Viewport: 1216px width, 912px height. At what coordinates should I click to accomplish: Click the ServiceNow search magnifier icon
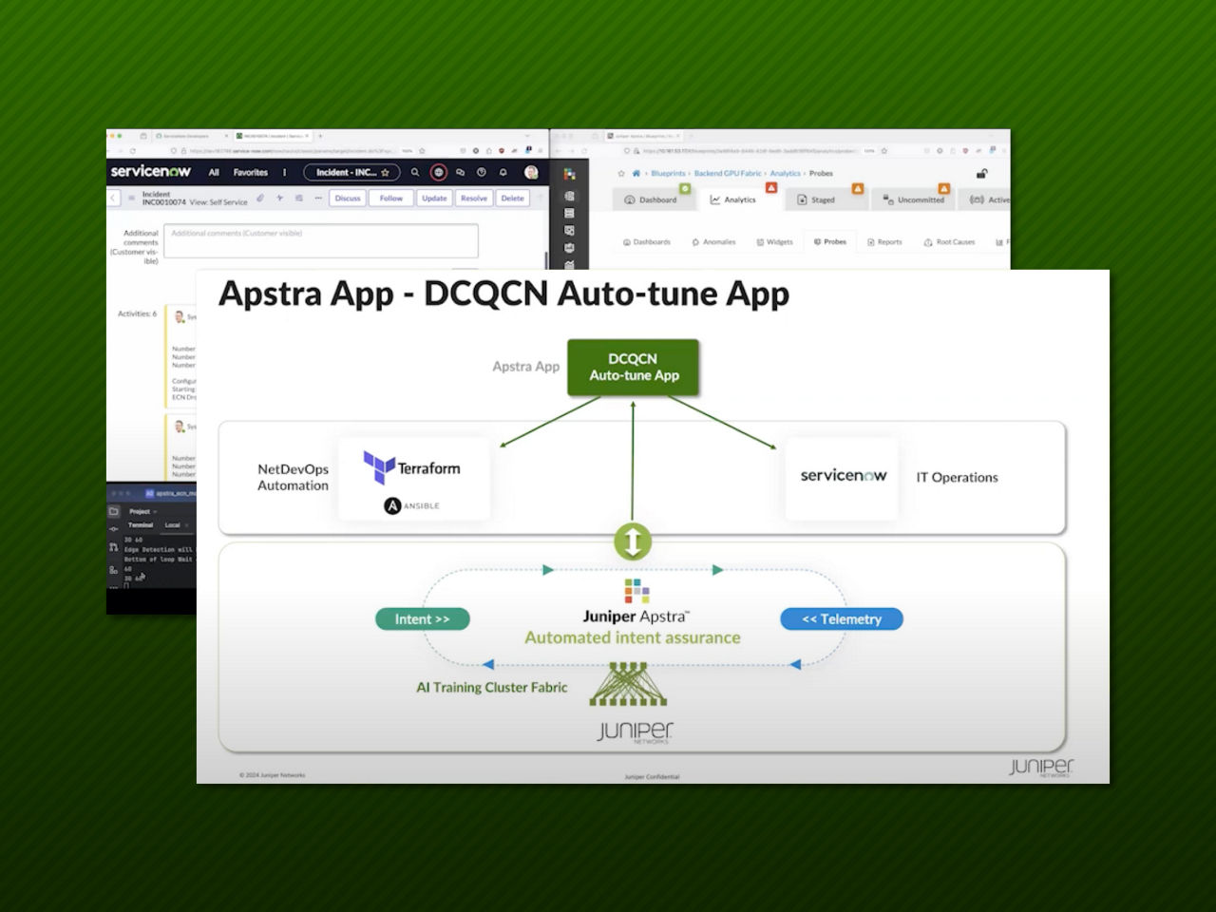click(x=415, y=173)
